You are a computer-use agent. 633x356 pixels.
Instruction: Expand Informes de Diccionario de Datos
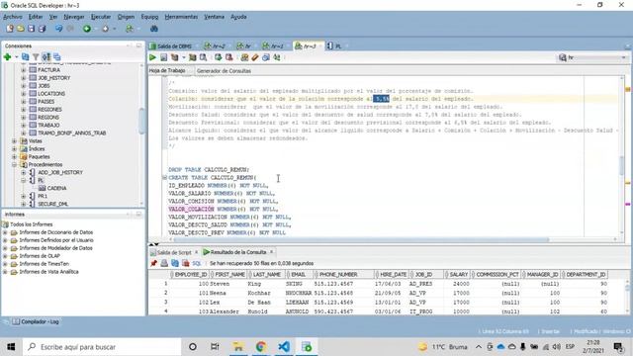tap(5, 232)
